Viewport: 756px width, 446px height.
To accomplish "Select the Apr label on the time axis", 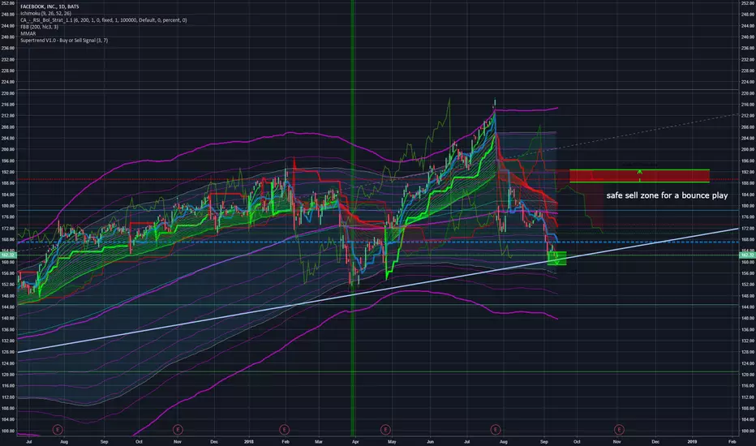I will [354, 442].
